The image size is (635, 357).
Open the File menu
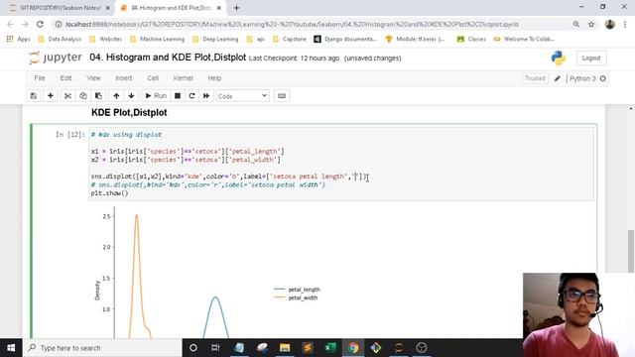point(40,78)
